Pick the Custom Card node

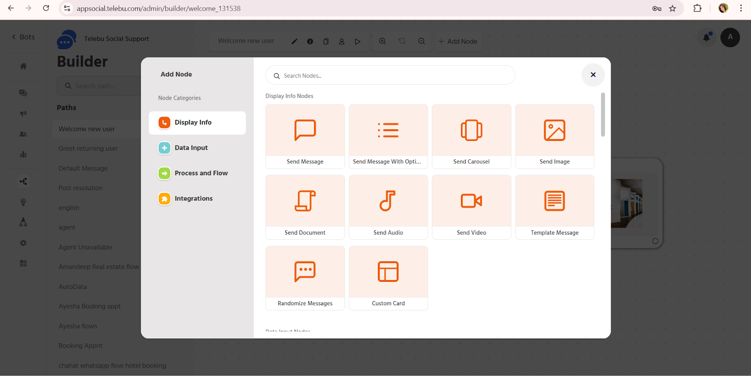tap(388, 278)
